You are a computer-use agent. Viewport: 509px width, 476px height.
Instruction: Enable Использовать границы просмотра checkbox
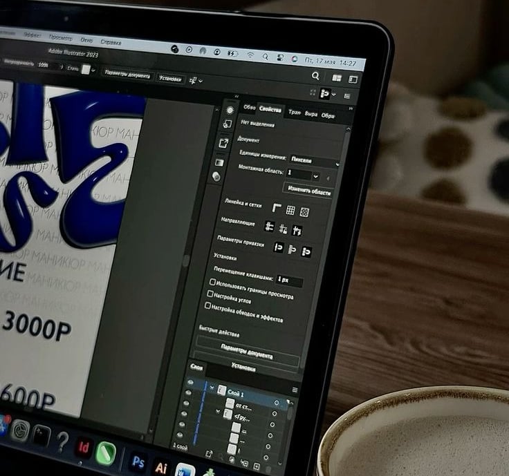point(212,282)
